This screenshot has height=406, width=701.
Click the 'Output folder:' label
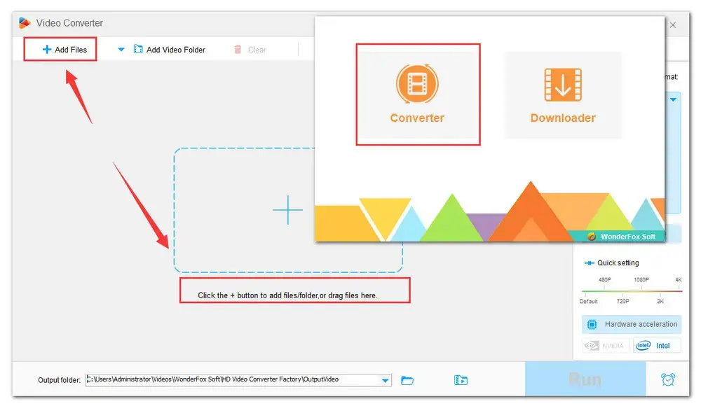(x=59, y=380)
